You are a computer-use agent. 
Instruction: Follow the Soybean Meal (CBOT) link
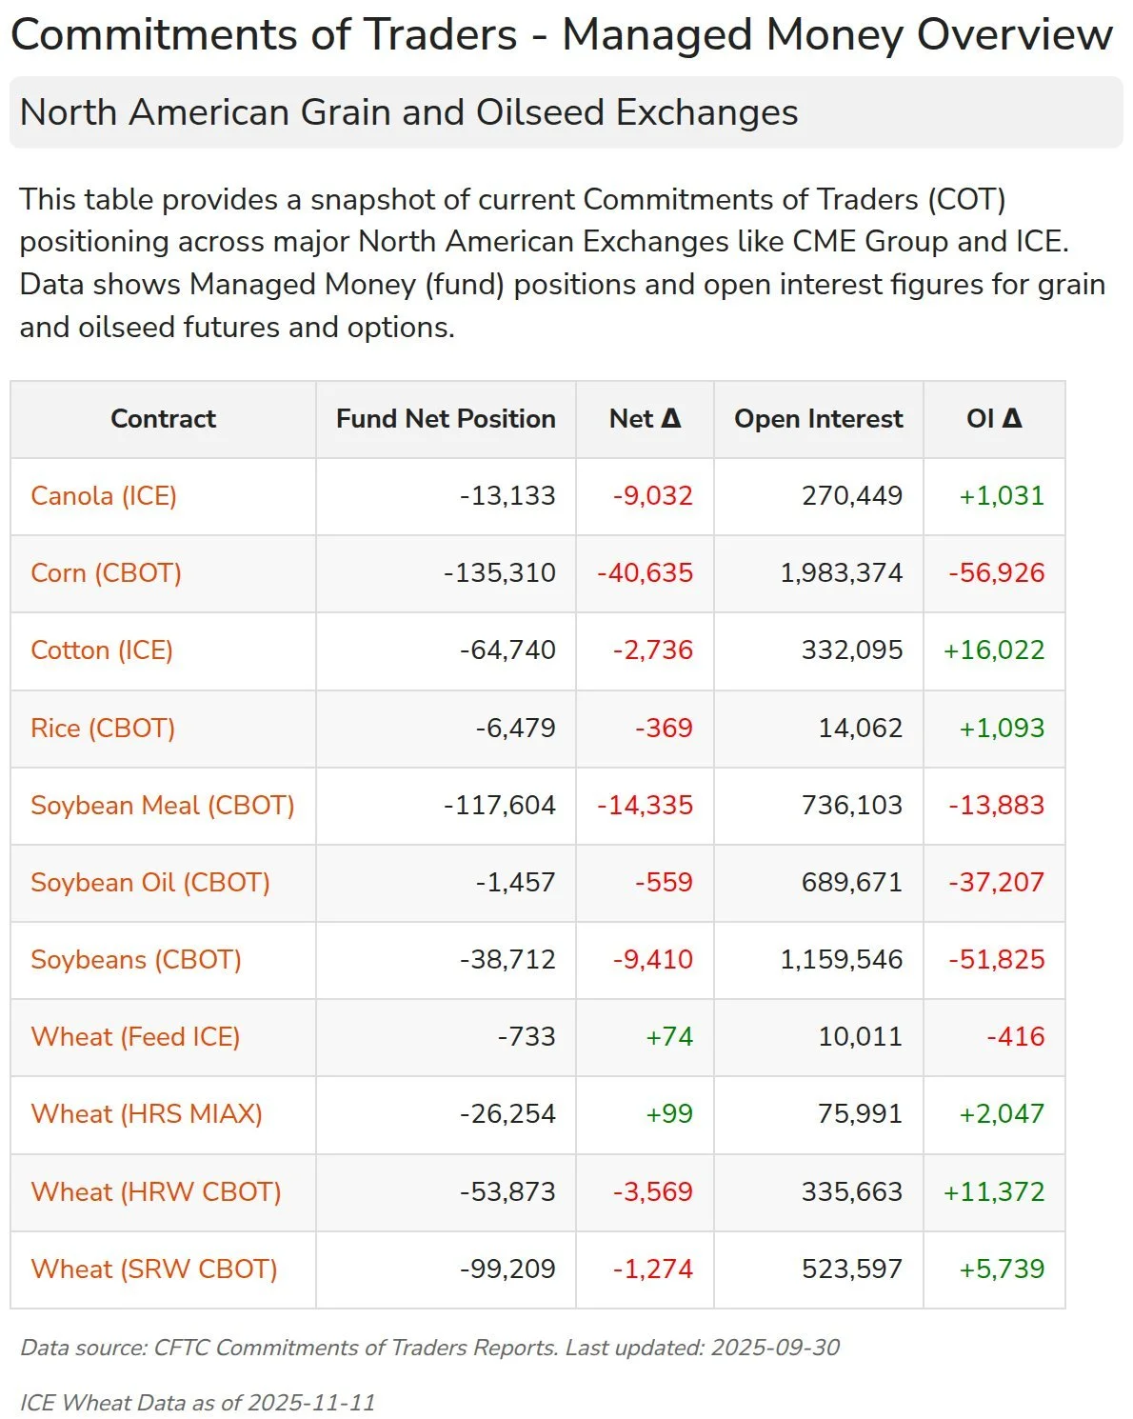click(163, 806)
